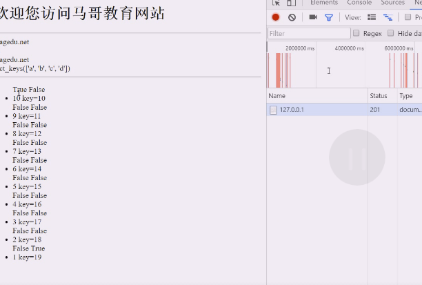Switch to the Console tab
Screen dimensions: 422x285
pos(359,3)
